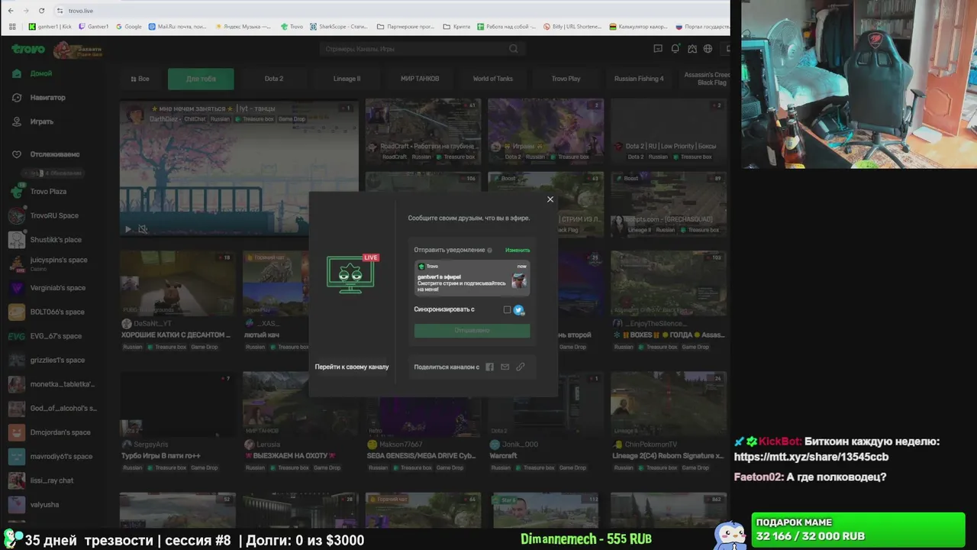The image size is (977, 550).
Task: Click the green Отправлено button
Action: (472, 331)
